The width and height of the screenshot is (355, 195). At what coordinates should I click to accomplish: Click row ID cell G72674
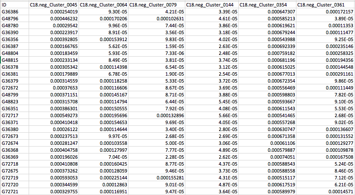coord(15,143)
